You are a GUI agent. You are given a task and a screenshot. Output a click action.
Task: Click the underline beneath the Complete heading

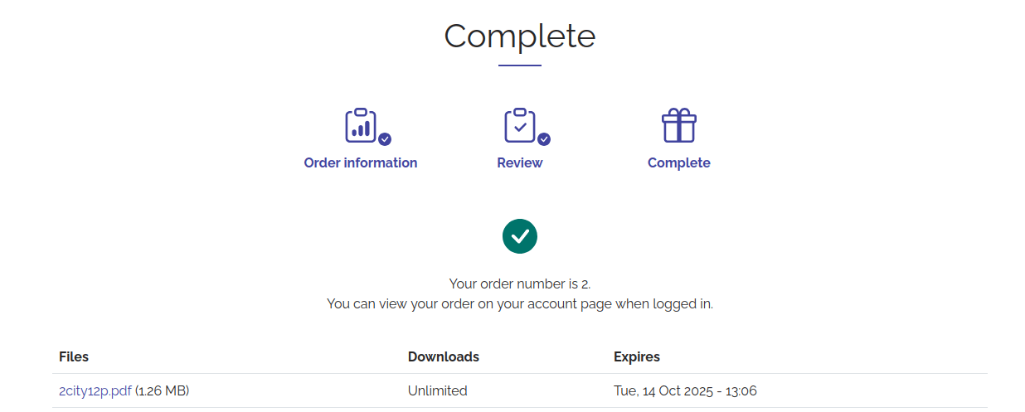point(520,65)
